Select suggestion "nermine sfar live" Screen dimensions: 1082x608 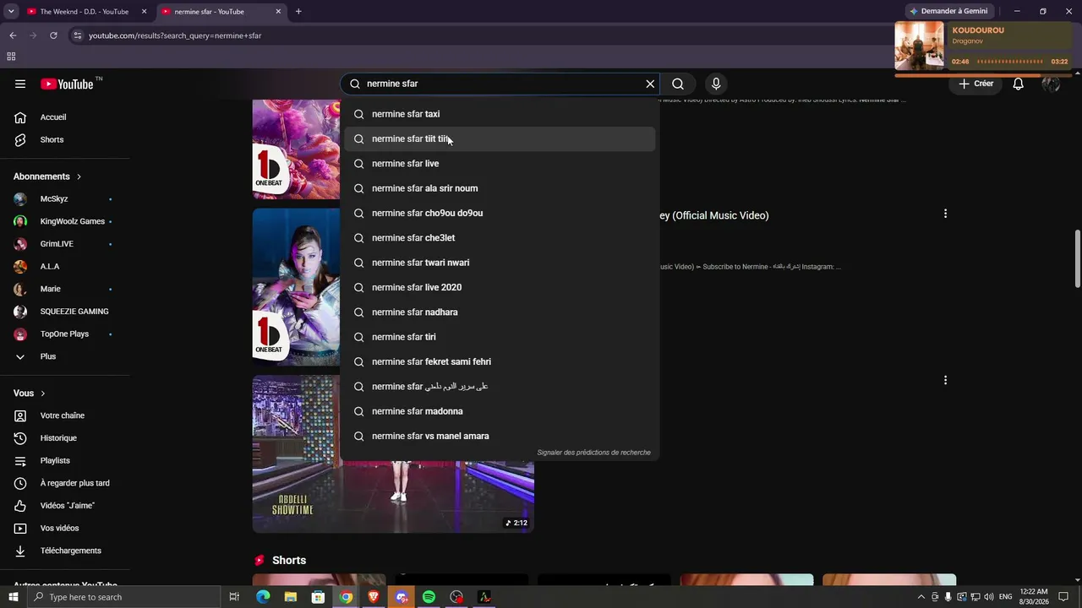[x=500, y=164]
